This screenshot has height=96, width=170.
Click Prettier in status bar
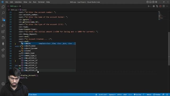pos(157,95)
